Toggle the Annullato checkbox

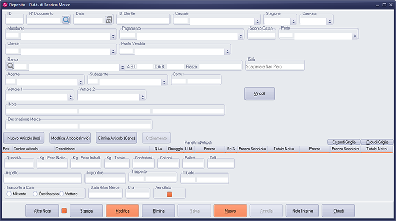click(169, 194)
